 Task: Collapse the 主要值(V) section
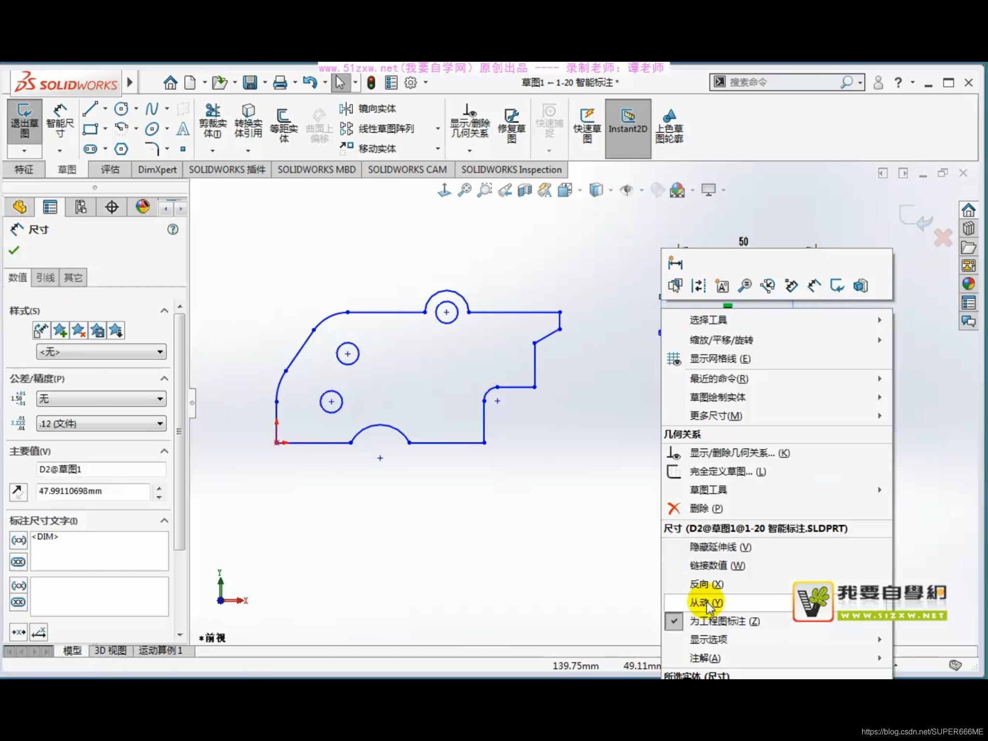[x=164, y=451]
